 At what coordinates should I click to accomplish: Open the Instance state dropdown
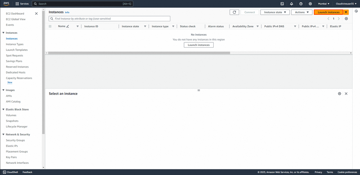275,12
